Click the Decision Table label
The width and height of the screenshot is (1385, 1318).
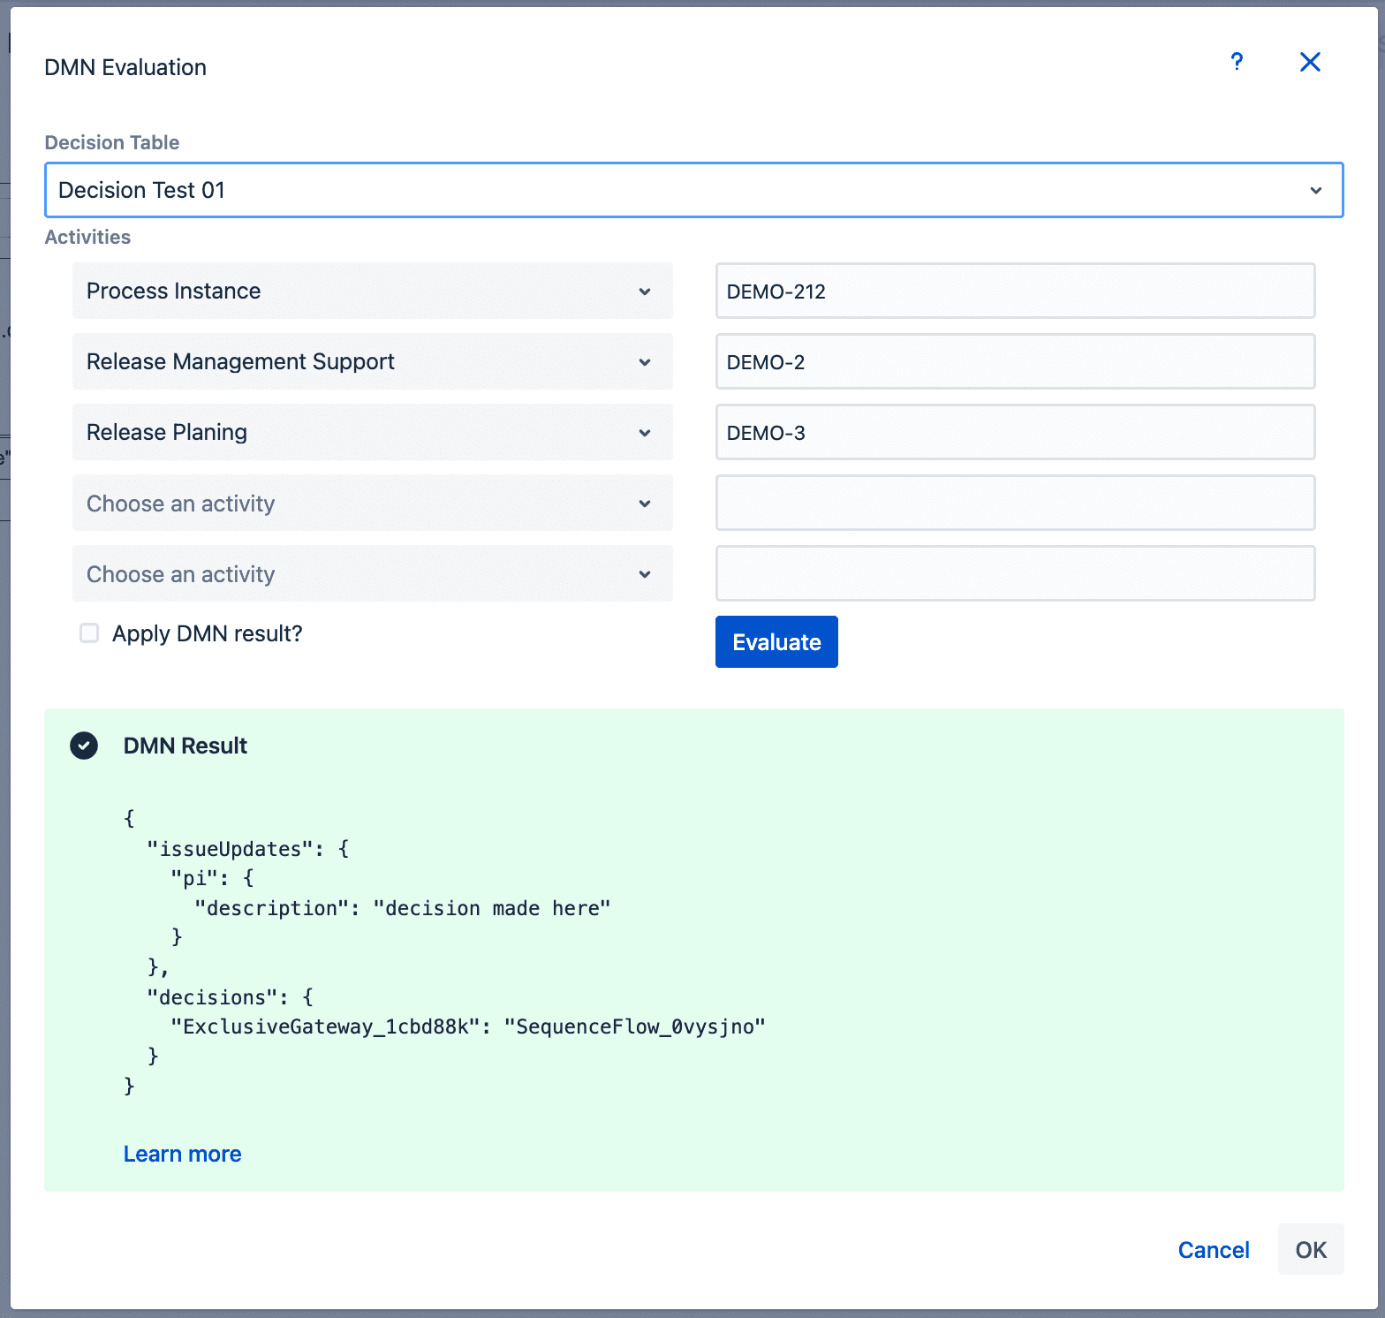point(112,142)
